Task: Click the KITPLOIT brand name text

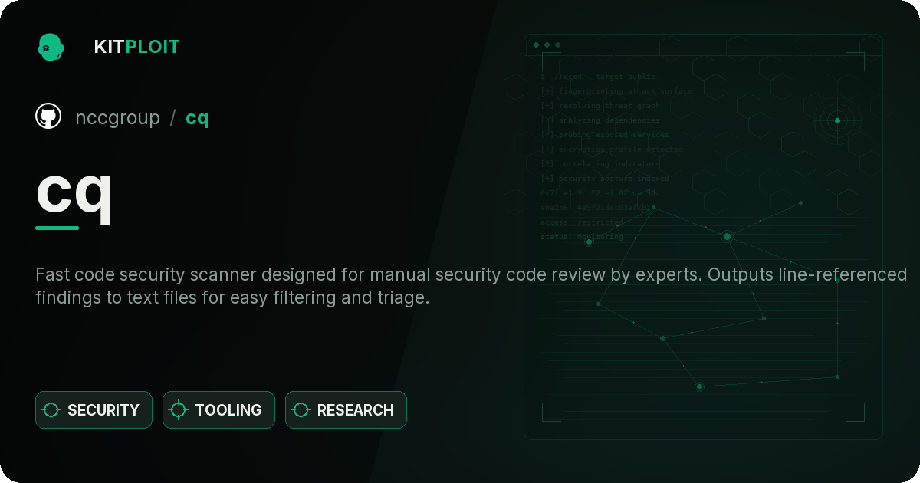Action: (136, 47)
